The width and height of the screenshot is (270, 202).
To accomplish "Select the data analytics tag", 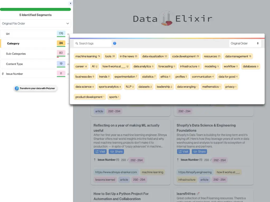I will [x=143, y=66].
